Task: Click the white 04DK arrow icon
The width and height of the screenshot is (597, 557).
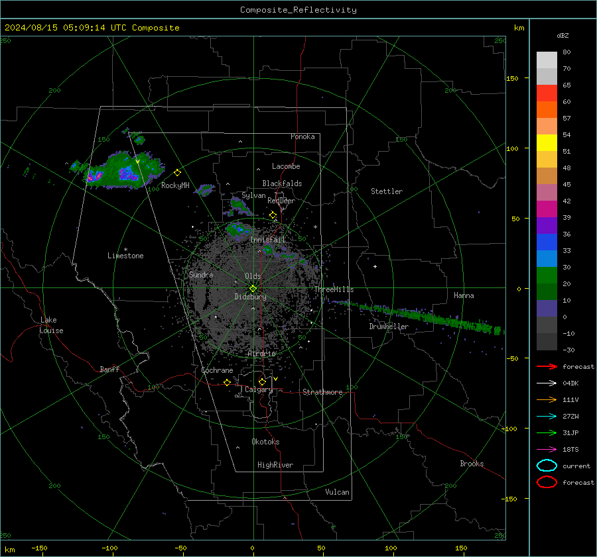Action: 547,383
